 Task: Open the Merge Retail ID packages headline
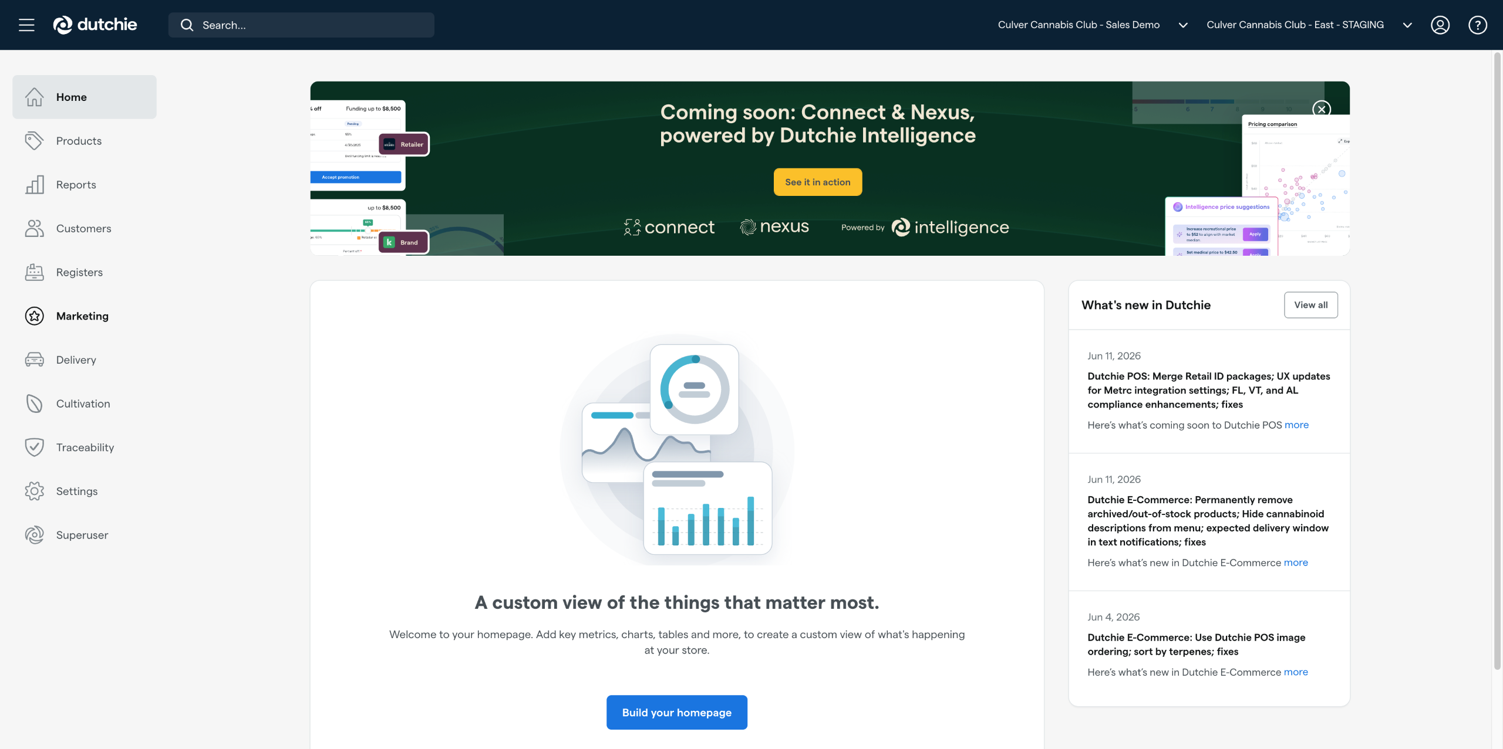coord(1209,390)
